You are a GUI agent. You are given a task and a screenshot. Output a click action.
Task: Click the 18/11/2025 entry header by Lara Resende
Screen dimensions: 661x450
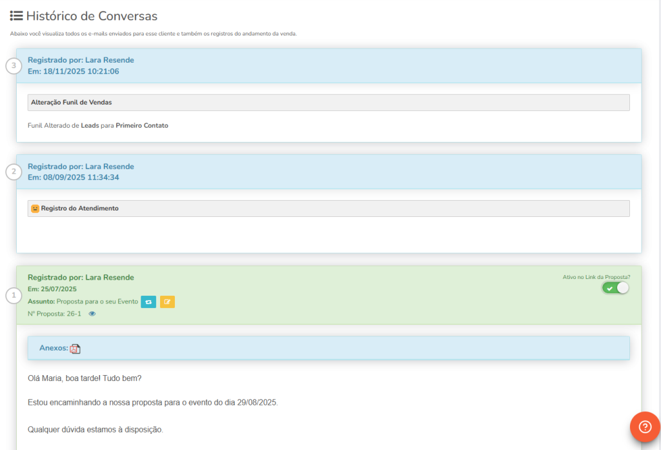(x=329, y=66)
